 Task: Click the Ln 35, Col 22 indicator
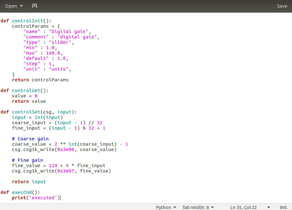(243, 207)
